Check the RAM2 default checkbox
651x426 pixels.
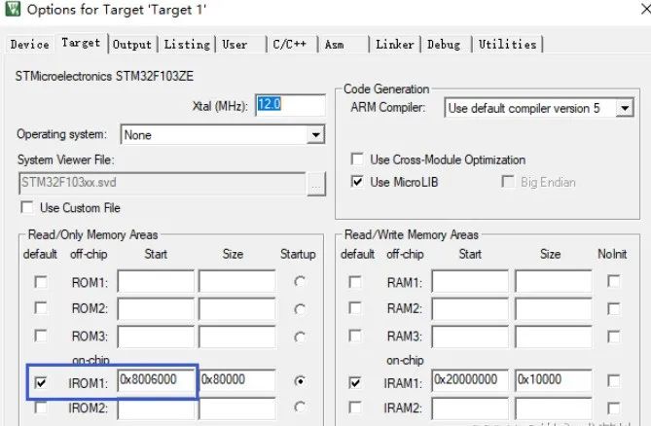pos(355,308)
